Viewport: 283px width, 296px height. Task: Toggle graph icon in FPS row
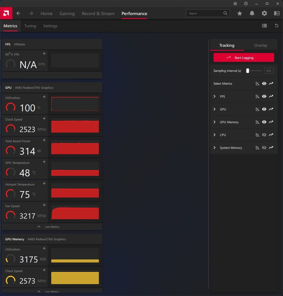pyautogui.click(x=257, y=96)
